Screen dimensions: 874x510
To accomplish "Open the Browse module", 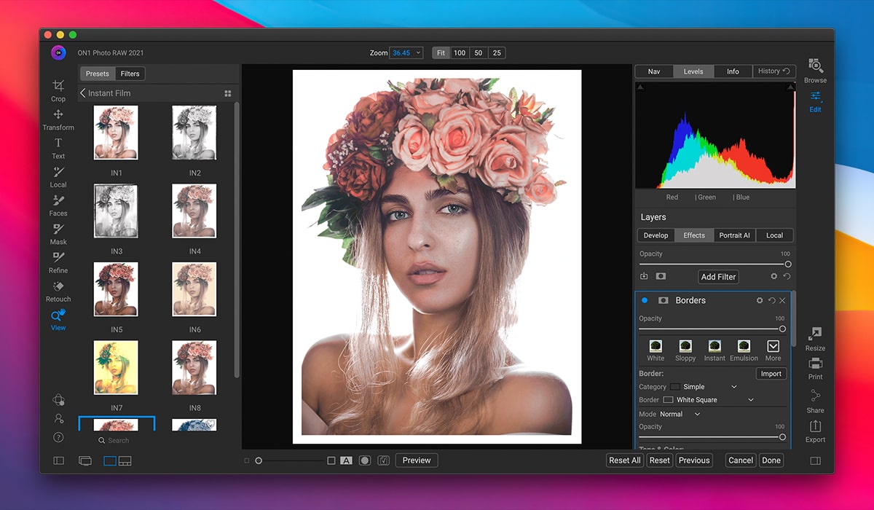I will tap(815, 67).
